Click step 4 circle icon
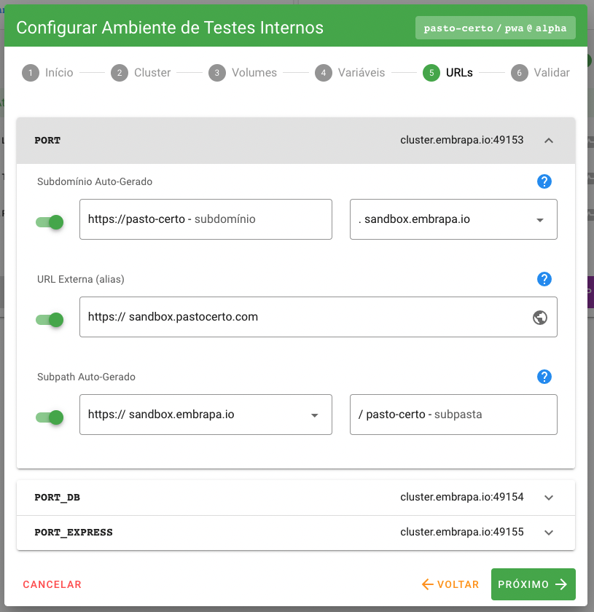Viewport: 594px width, 612px height. (324, 73)
